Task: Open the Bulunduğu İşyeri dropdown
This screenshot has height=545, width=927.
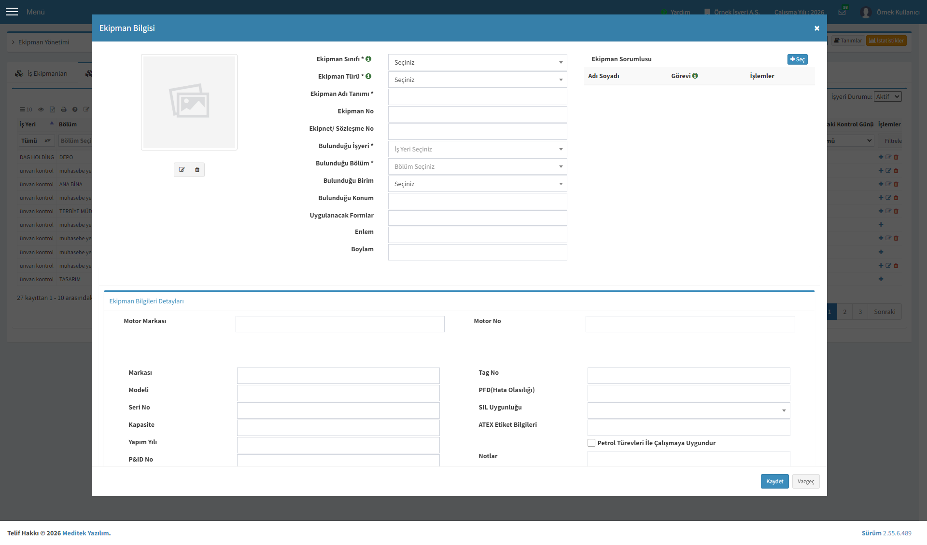Action: click(478, 149)
